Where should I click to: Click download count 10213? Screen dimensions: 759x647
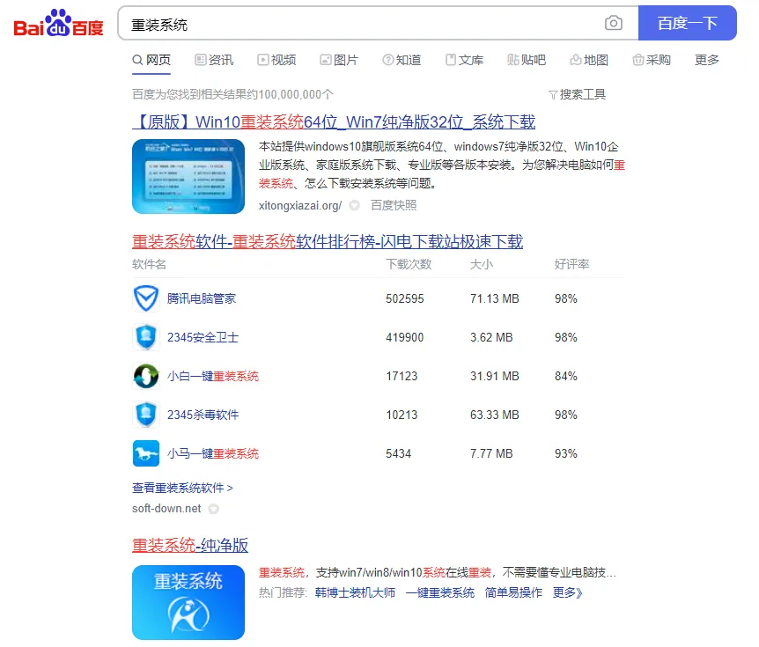coord(402,415)
